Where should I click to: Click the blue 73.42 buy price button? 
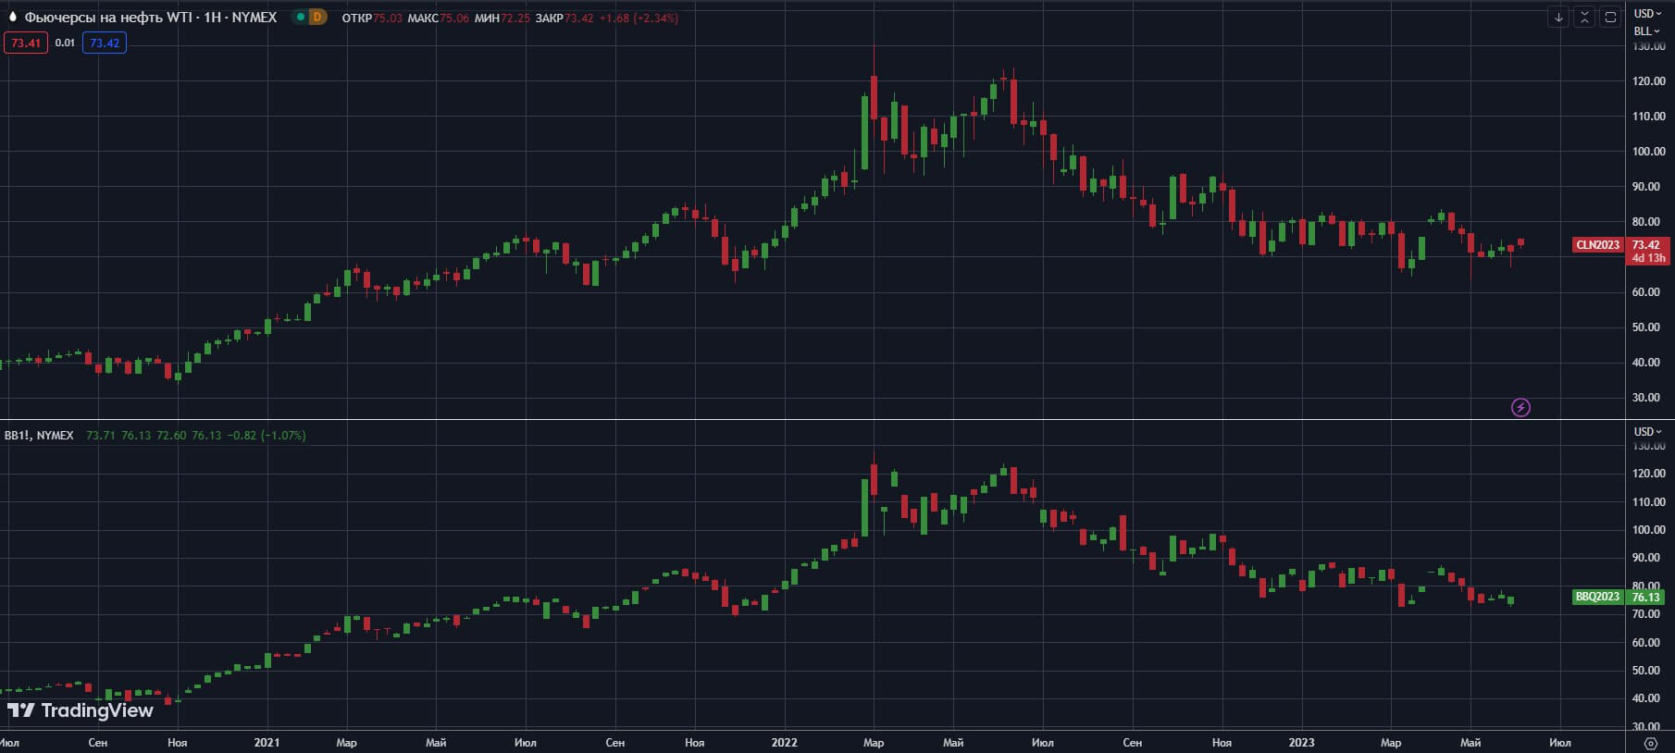pyautogui.click(x=105, y=43)
